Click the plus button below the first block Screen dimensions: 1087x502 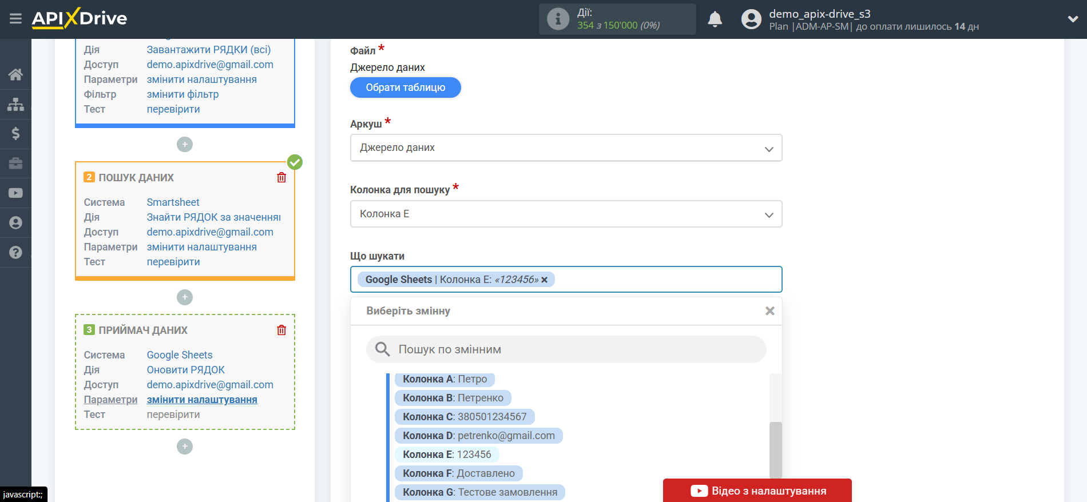(185, 145)
